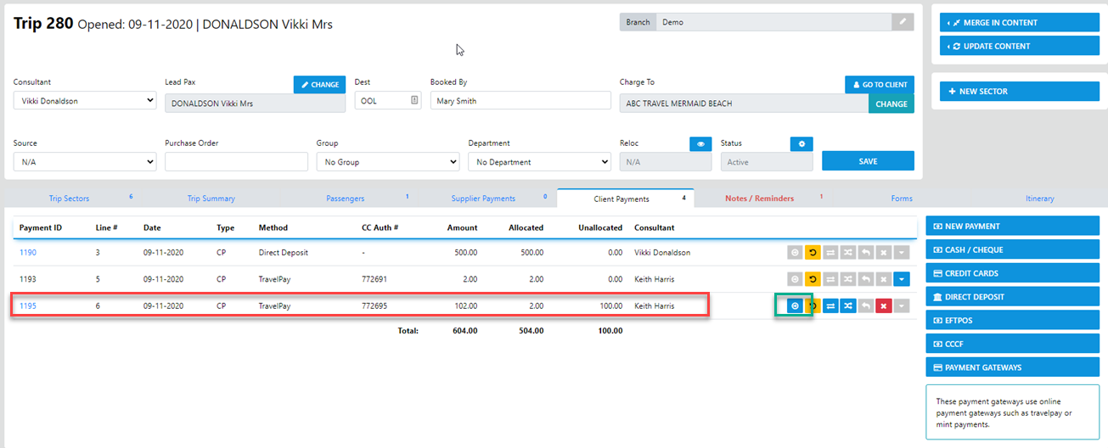Click into the Purchase Order field
Screen dimensions: 1108x448
click(x=236, y=162)
